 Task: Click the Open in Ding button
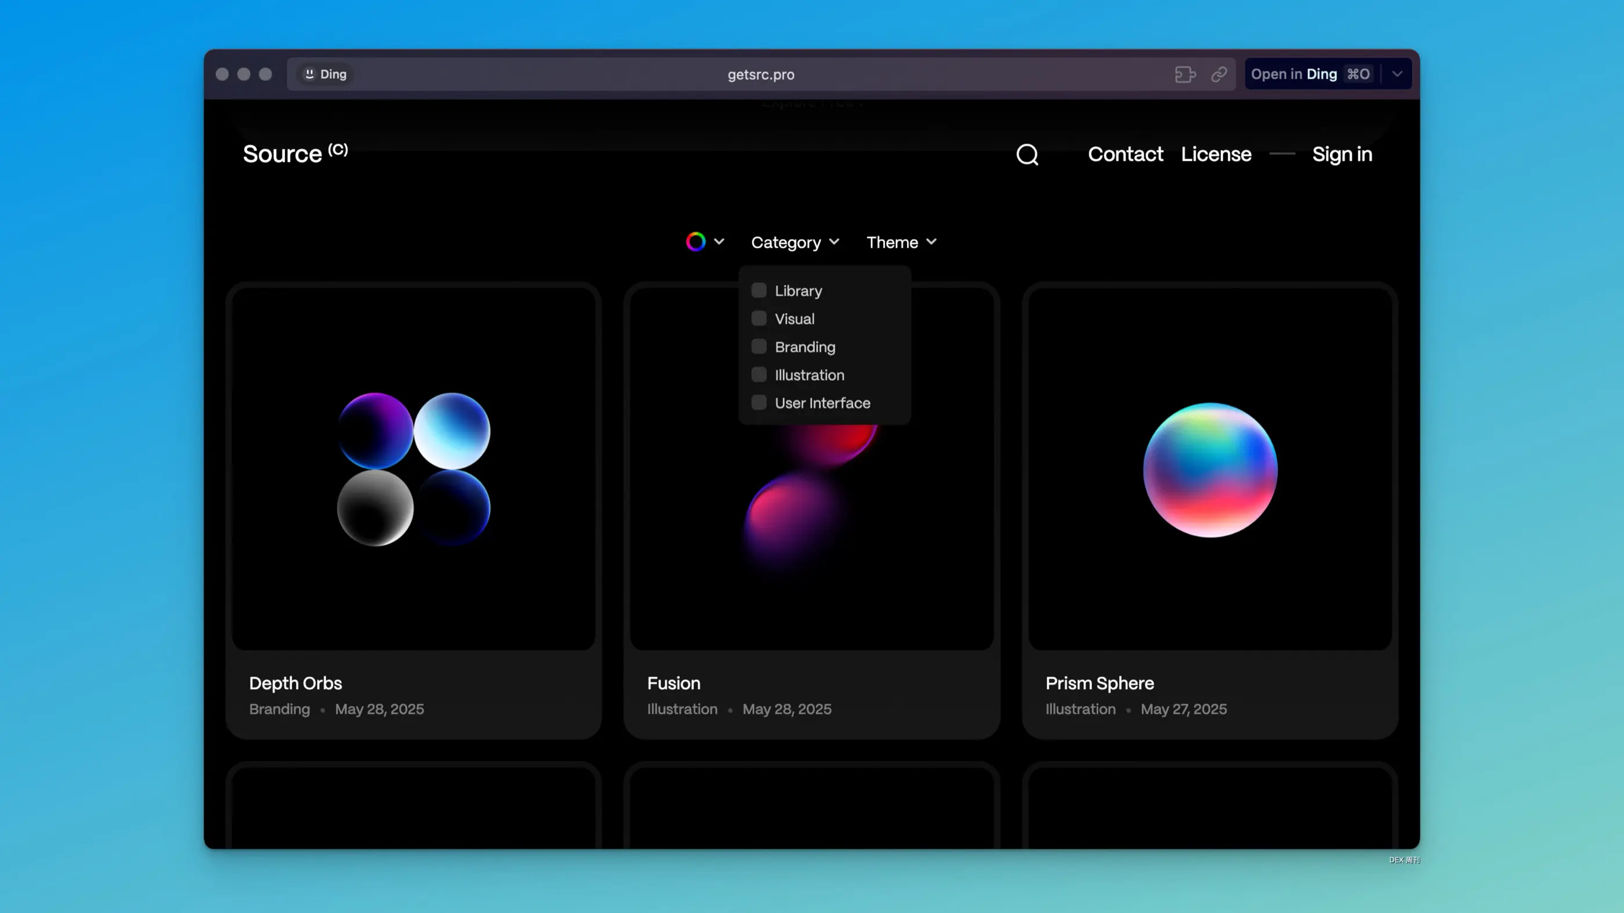coord(1311,74)
